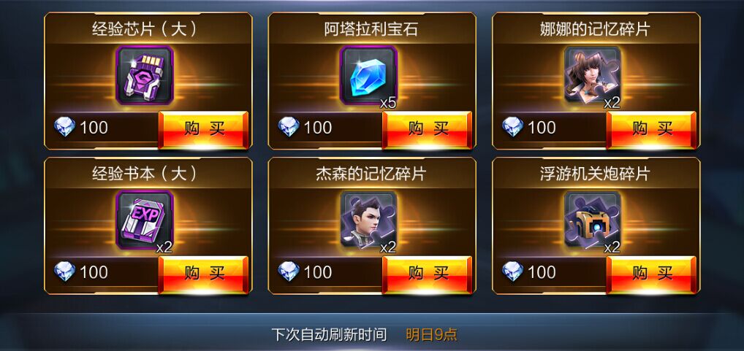Purchase the 阿塔拉利宝石 x5 pack
This screenshot has height=351, width=744.
[x=428, y=129]
